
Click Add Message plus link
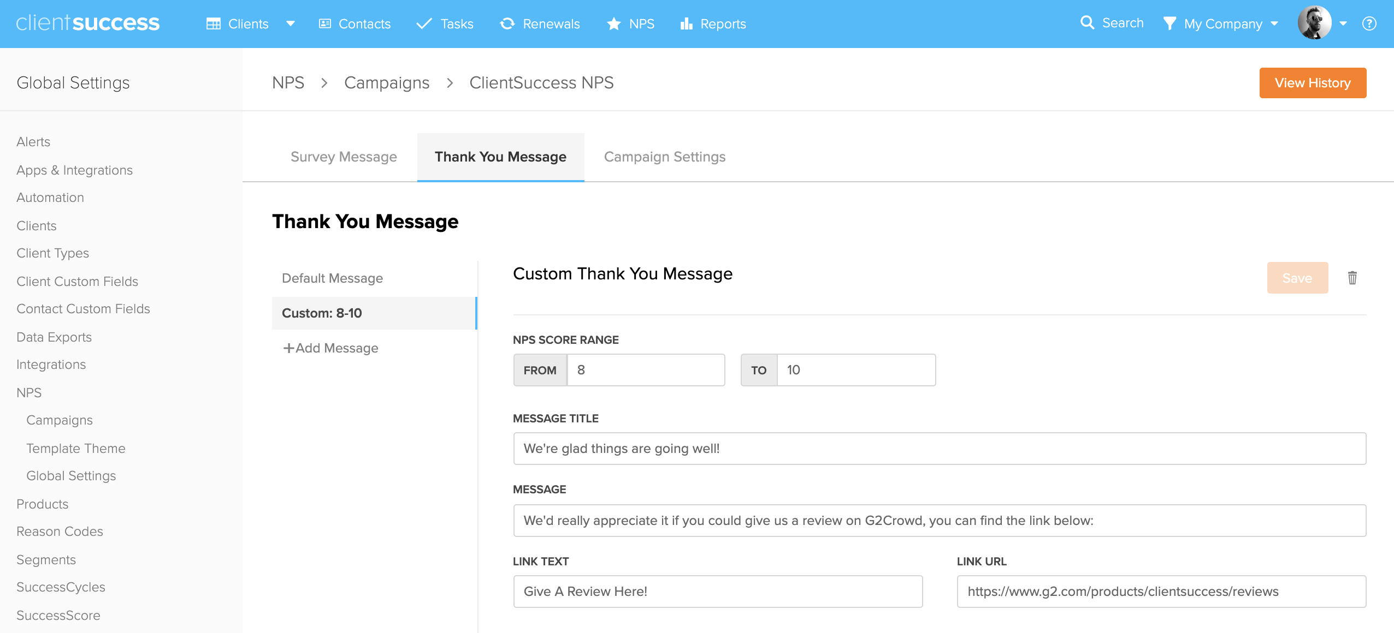330,348
